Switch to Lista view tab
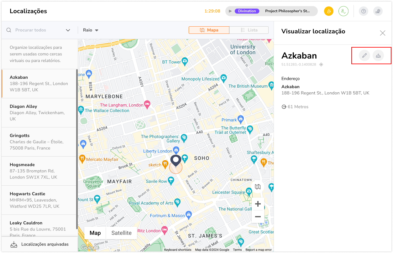 (x=249, y=30)
